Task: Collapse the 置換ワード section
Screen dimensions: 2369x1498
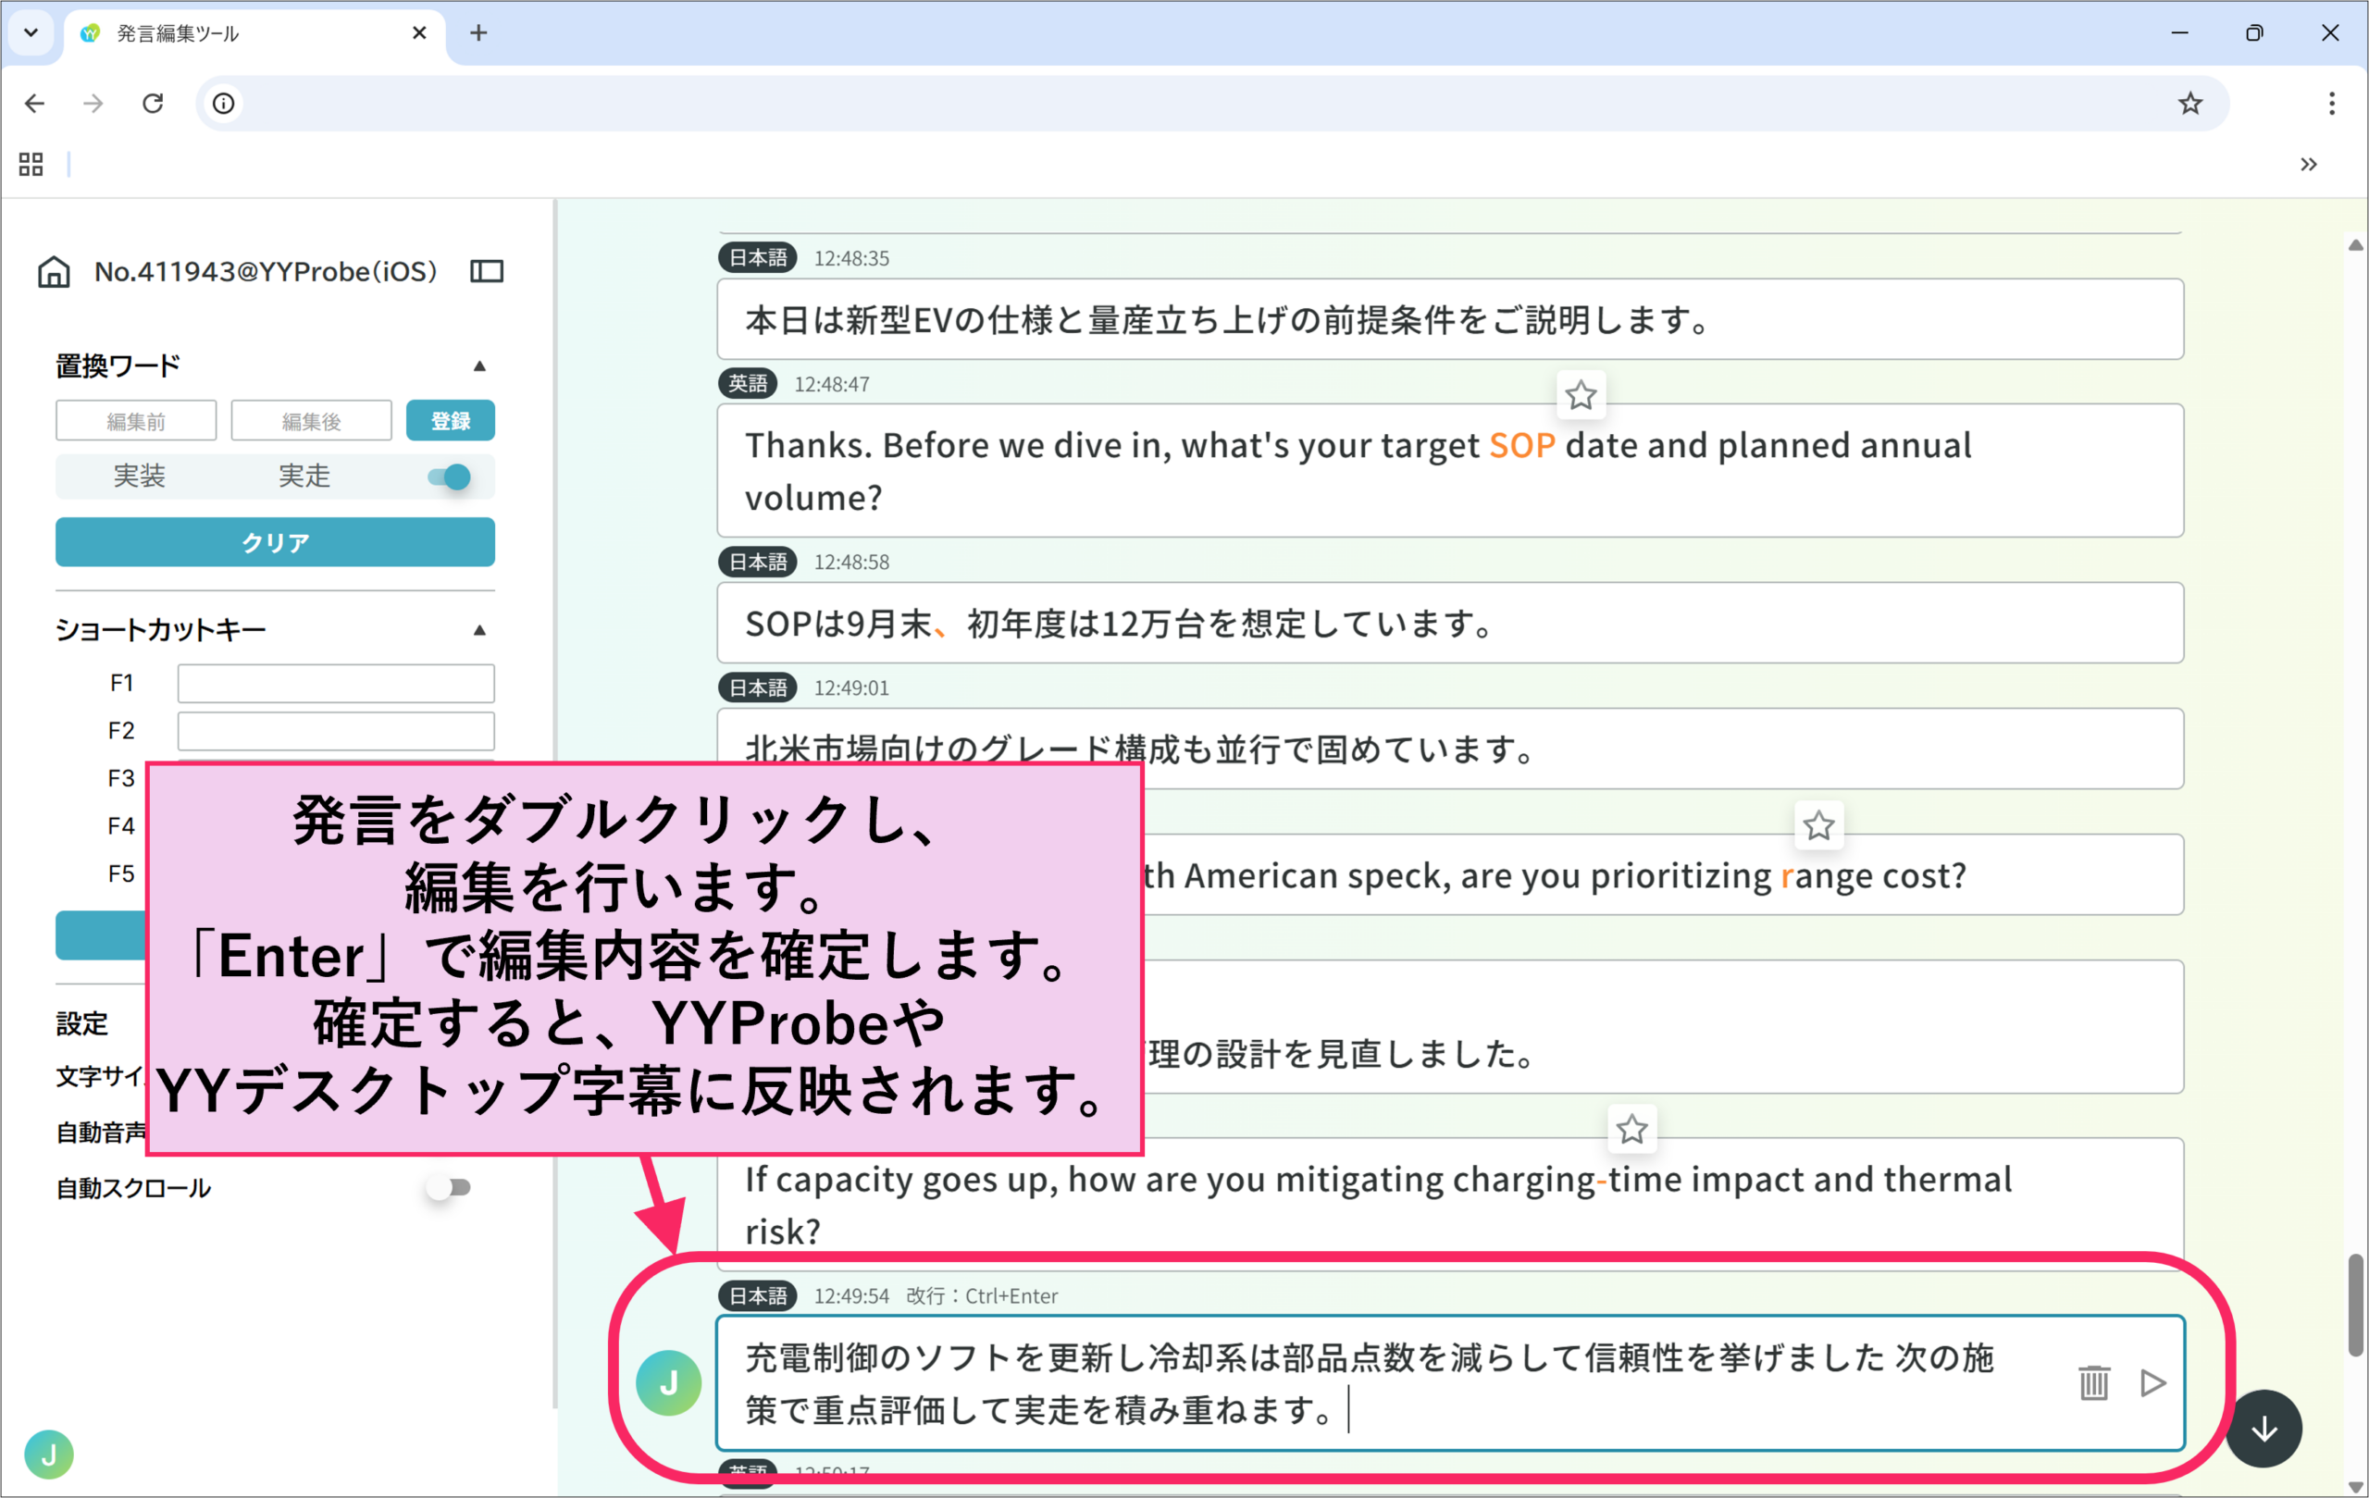Action: click(479, 365)
